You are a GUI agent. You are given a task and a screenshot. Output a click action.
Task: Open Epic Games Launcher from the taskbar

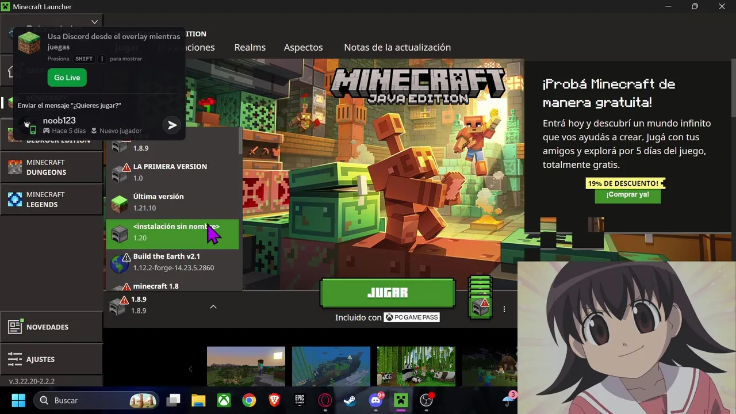coord(300,400)
